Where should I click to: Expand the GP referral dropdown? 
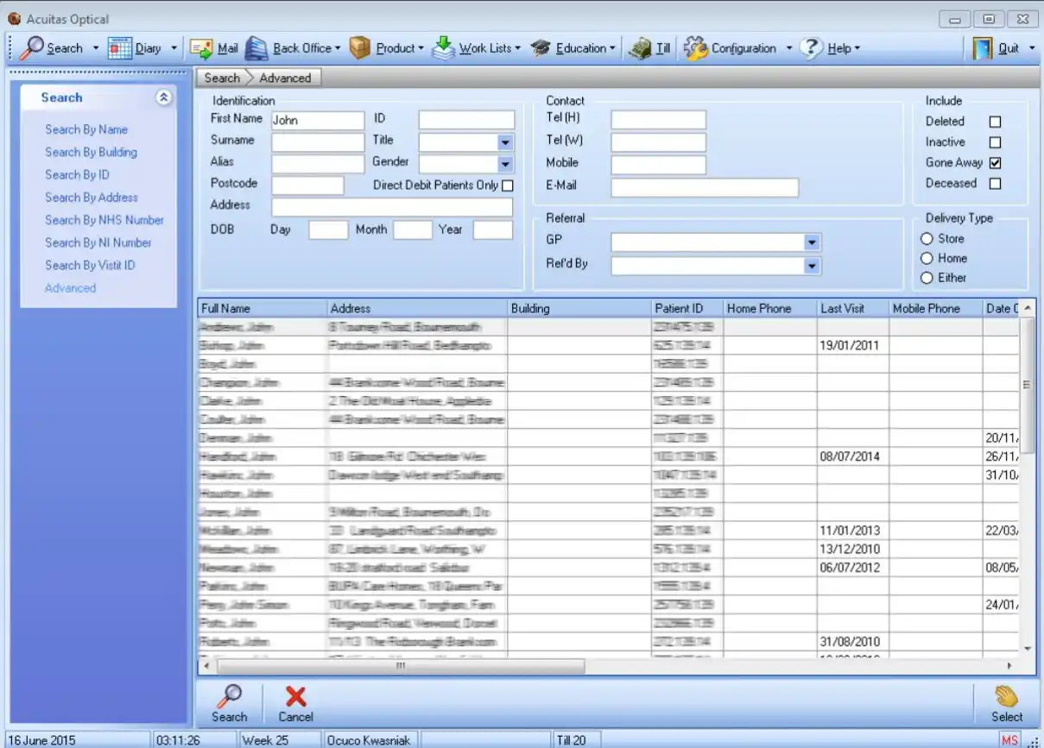click(812, 242)
